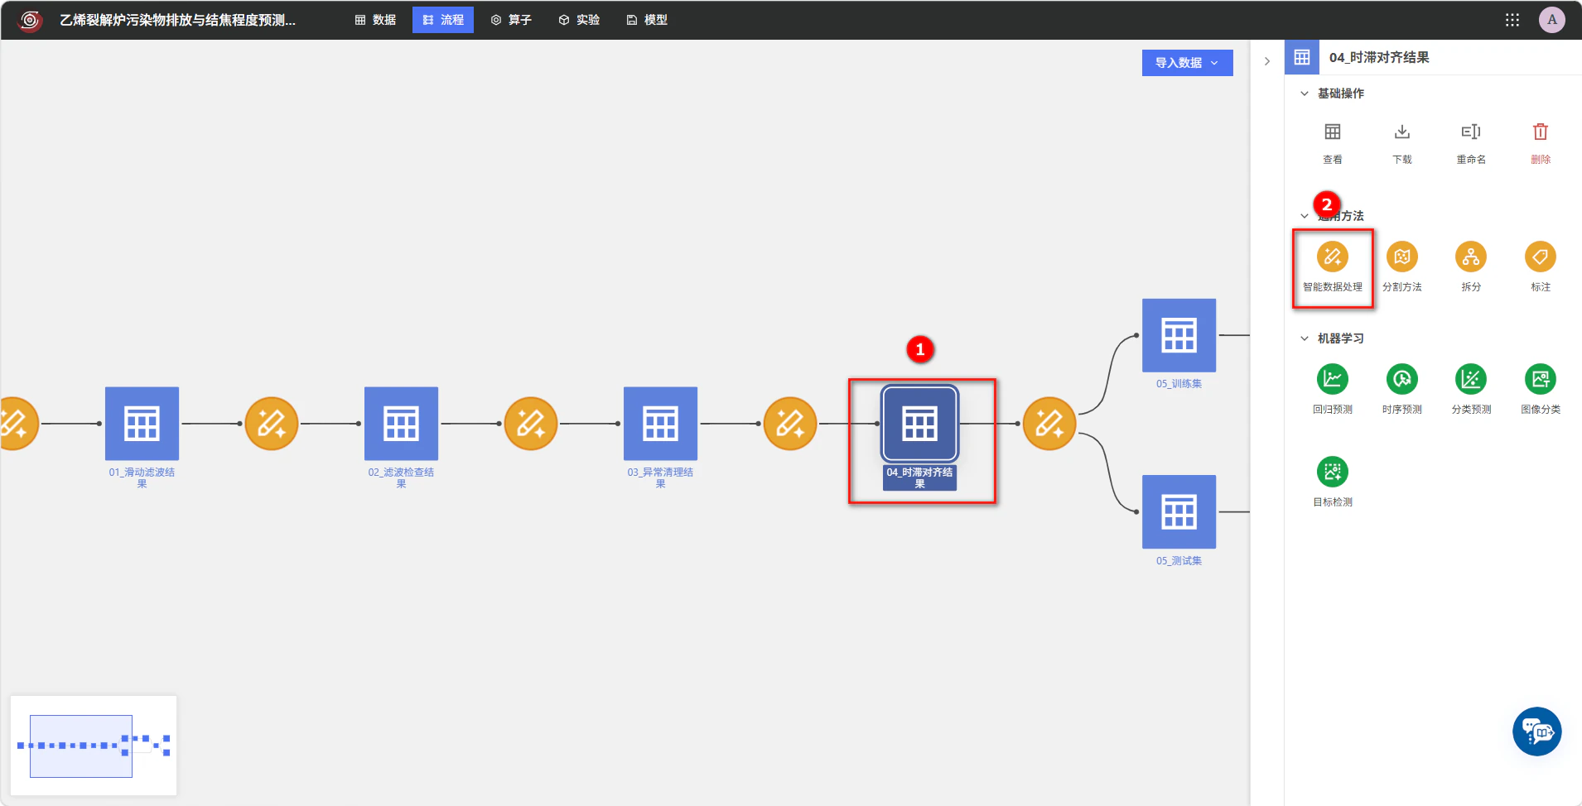Viewport: 1582px width, 806px height.
Task: Collapse the right side panel arrow
Action: (x=1266, y=61)
